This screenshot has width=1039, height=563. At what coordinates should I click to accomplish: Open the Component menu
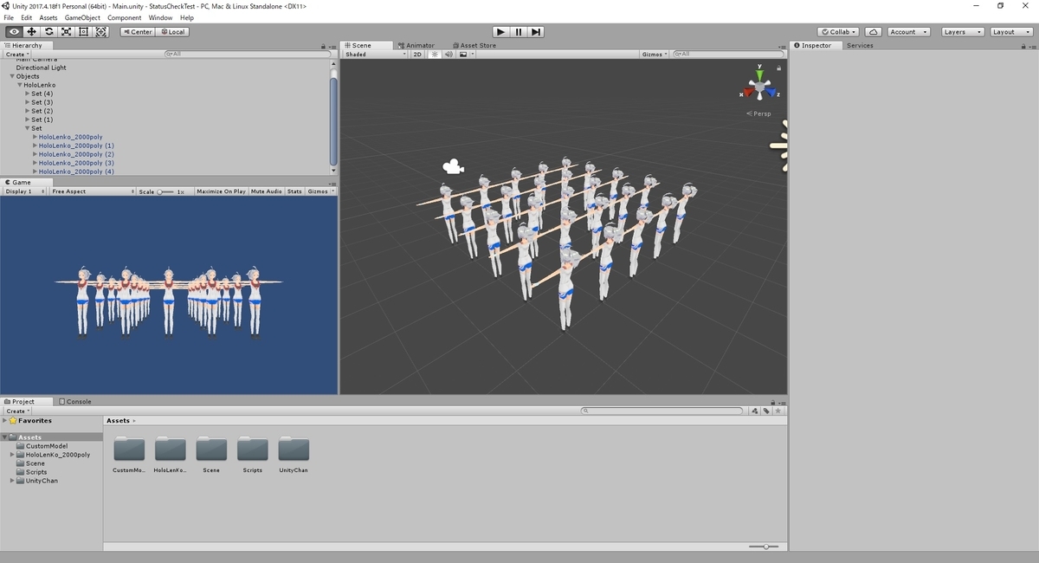coord(125,17)
